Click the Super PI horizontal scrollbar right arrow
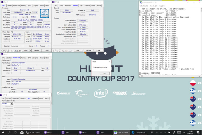Image resolution: width=202 pixels, height=135 pixels. 199,76
